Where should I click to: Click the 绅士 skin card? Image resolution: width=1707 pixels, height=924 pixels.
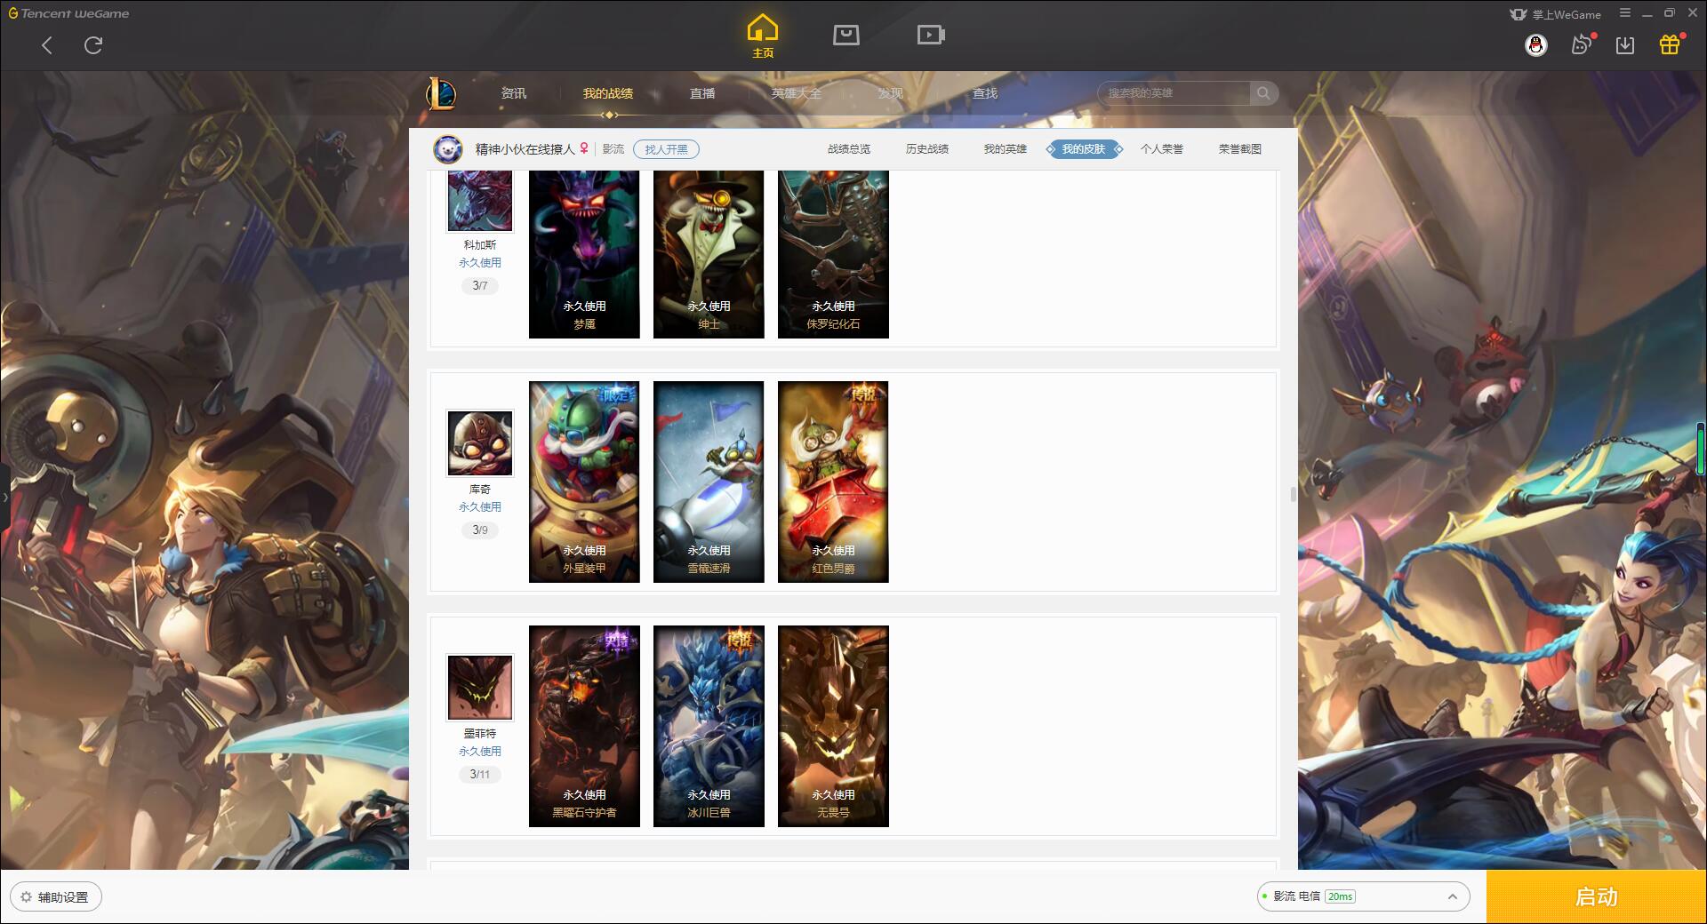(709, 254)
